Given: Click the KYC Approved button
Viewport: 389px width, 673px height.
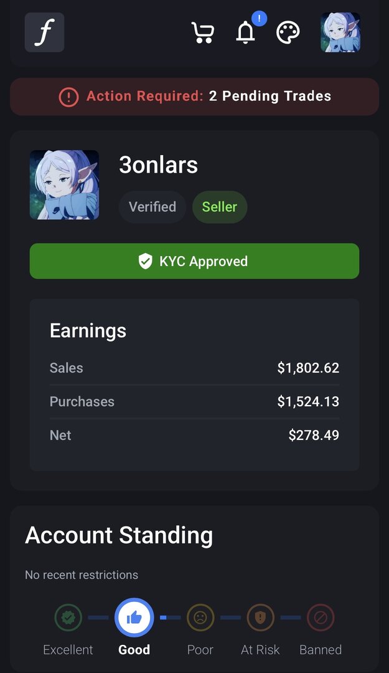Looking at the screenshot, I should point(194,261).
